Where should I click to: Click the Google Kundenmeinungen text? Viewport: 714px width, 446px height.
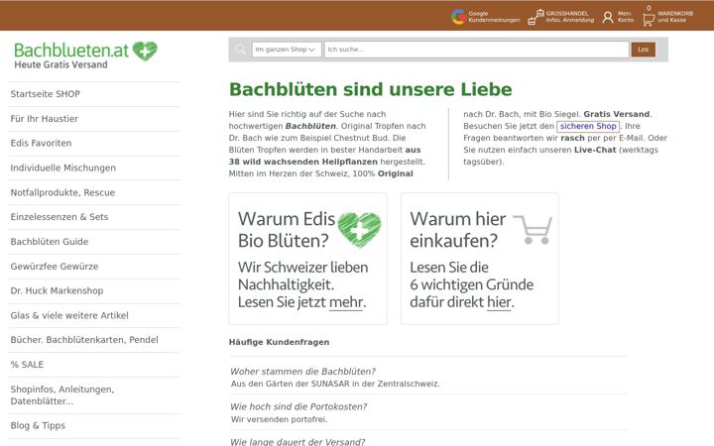click(494, 17)
